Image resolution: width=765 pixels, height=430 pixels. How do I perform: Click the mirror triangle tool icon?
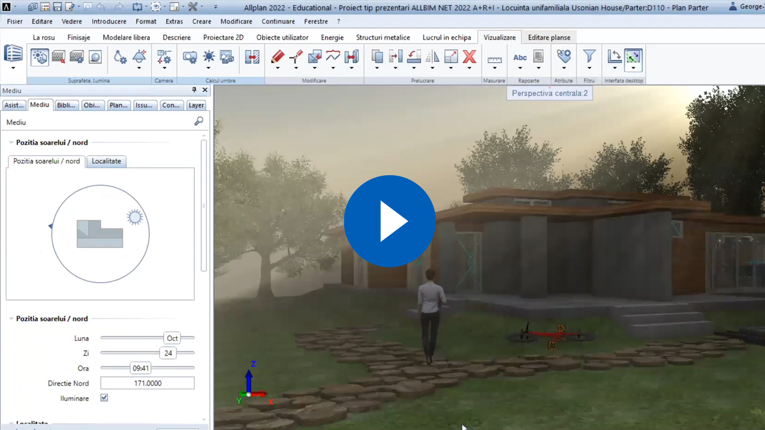[x=432, y=56]
